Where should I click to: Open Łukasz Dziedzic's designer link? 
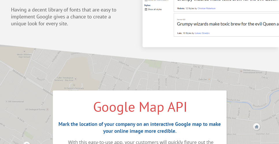[x=202, y=33]
